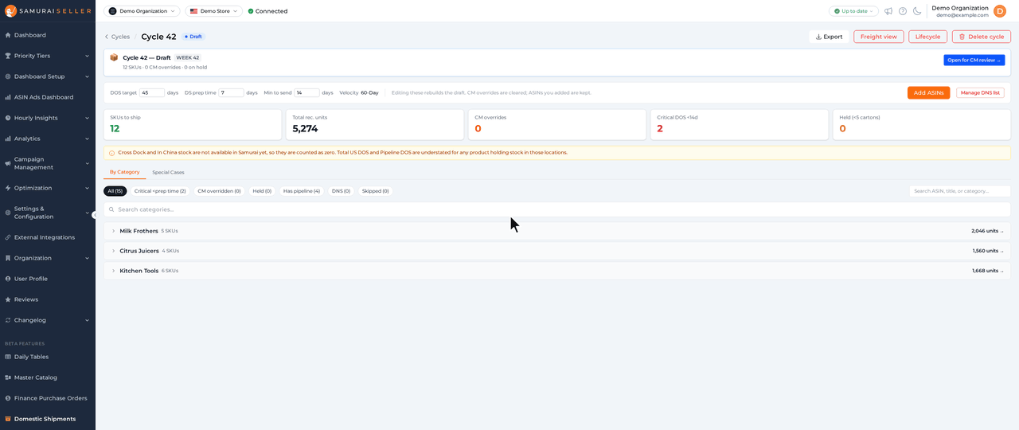
Task: Open cycle for CM review
Action: pos(974,61)
